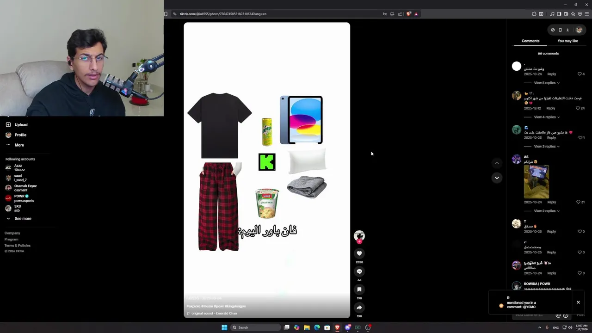Open File Explorer from the taskbar
Image resolution: width=592 pixels, height=333 pixels.
click(x=307, y=327)
